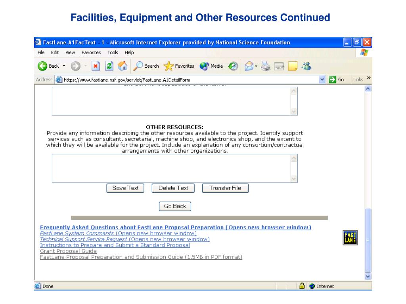Open Technical Support Service Request link
This screenshot has height=304, width=406.
(x=125, y=239)
